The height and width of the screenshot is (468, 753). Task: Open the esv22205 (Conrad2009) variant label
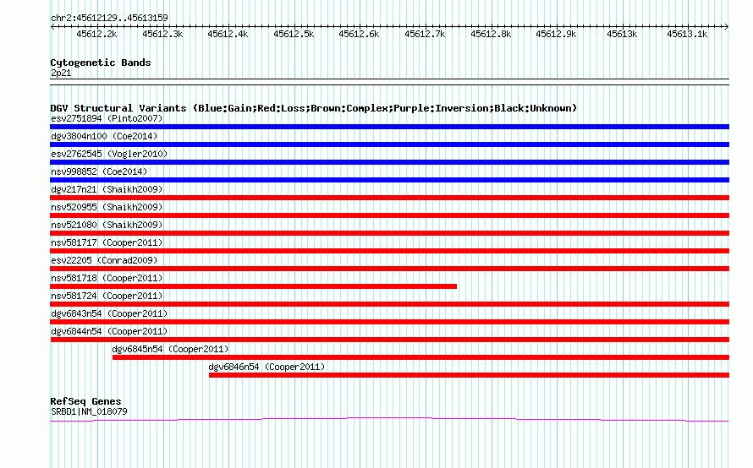click(104, 260)
